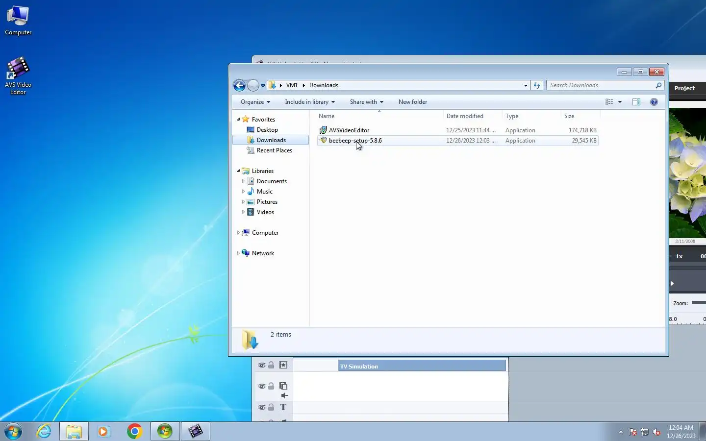Open the address bar history dropdown
Viewport: 706px width, 441px height.
click(526, 85)
